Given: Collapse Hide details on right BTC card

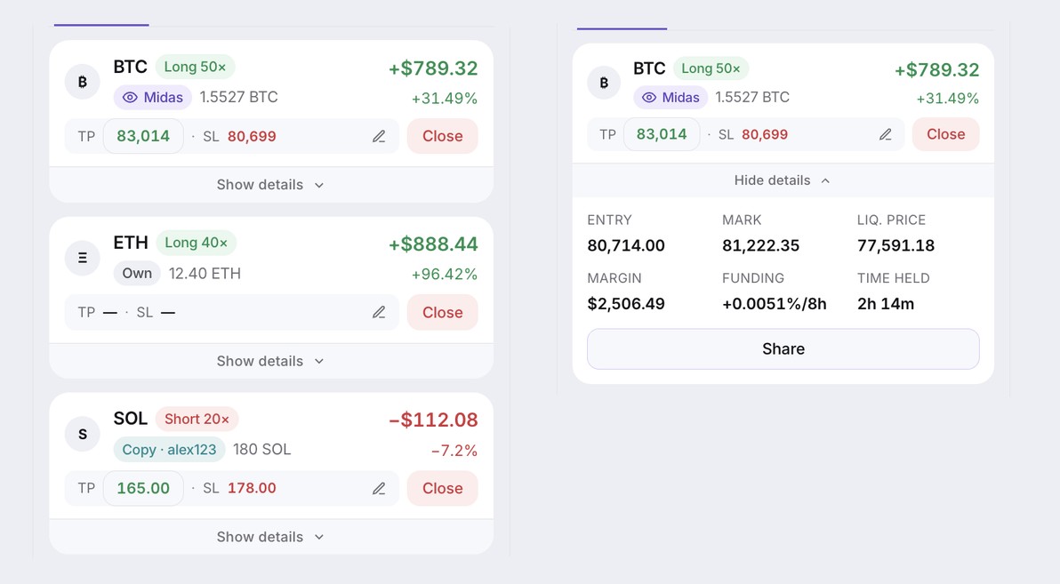Looking at the screenshot, I should (x=783, y=180).
